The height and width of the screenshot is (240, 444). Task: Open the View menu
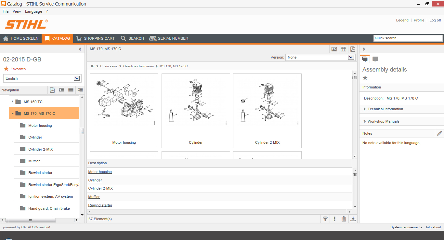(17, 11)
